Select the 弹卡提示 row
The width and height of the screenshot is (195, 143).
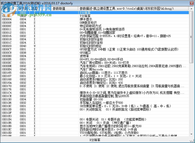(95, 19)
